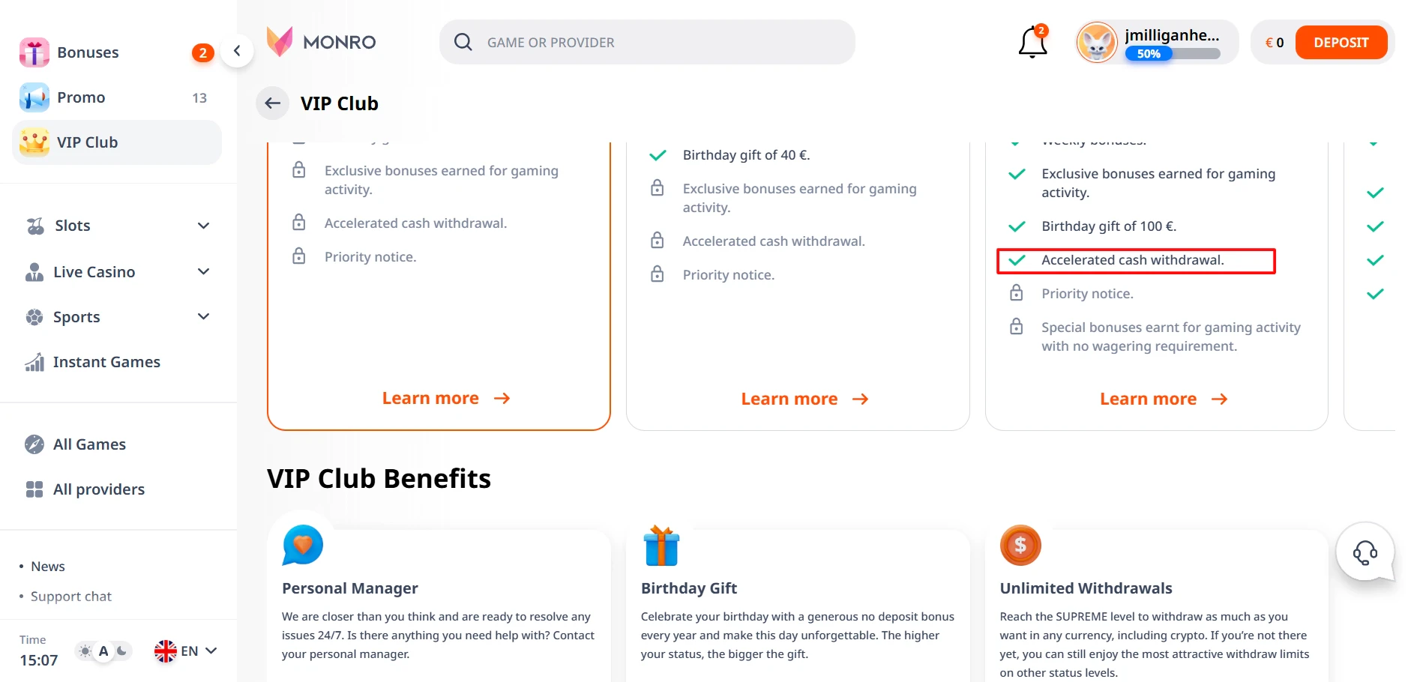Switch to dark theme moon icon
This screenshot has height=682, width=1420.
[x=121, y=651]
